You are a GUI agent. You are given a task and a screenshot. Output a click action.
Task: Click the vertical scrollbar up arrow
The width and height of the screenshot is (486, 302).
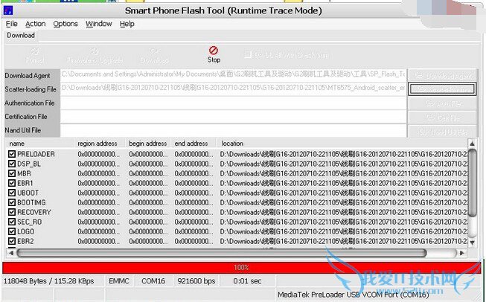472,144
